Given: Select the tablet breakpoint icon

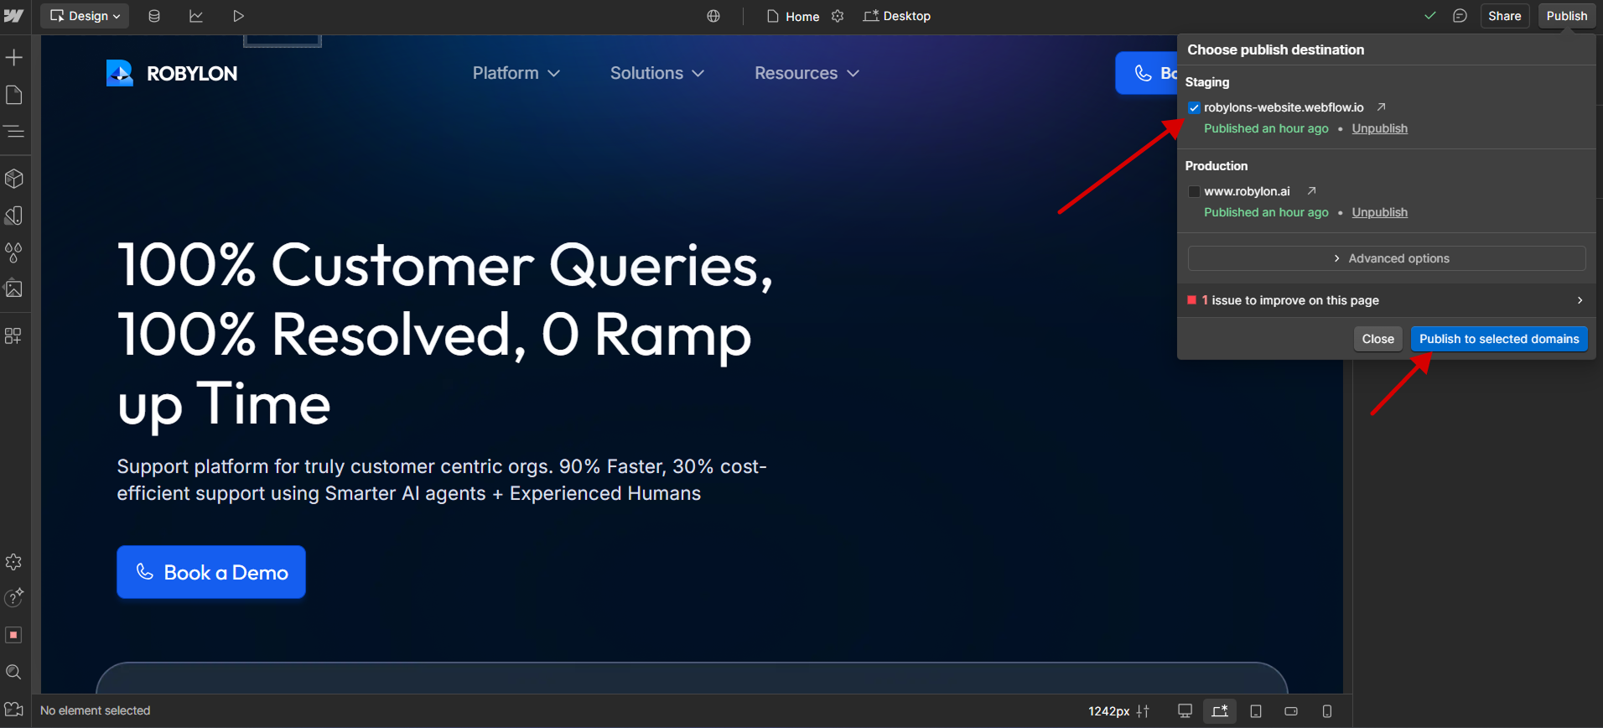Looking at the screenshot, I should (1256, 710).
